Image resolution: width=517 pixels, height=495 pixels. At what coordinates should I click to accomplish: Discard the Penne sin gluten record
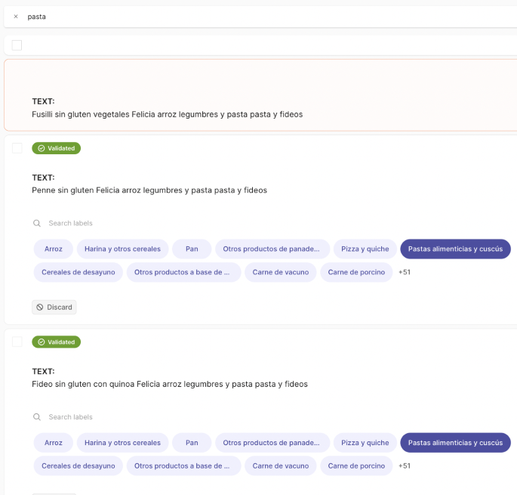(54, 307)
